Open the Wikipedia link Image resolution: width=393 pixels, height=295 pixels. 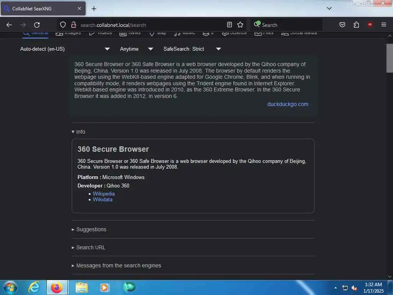pyautogui.click(x=104, y=194)
